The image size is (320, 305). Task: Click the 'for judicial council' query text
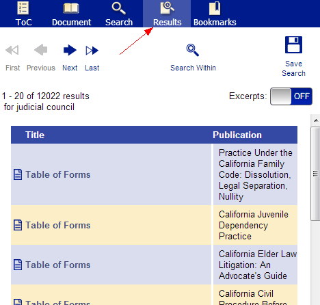pyautogui.click(x=39, y=107)
